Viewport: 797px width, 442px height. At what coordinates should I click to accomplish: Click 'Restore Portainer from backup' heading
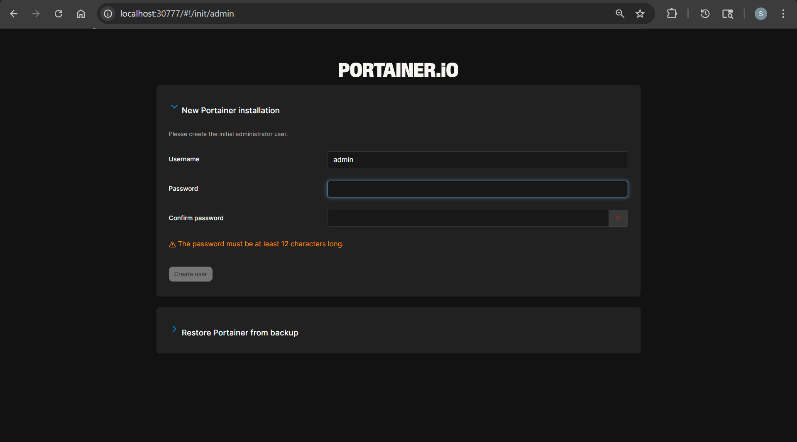coord(240,333)
